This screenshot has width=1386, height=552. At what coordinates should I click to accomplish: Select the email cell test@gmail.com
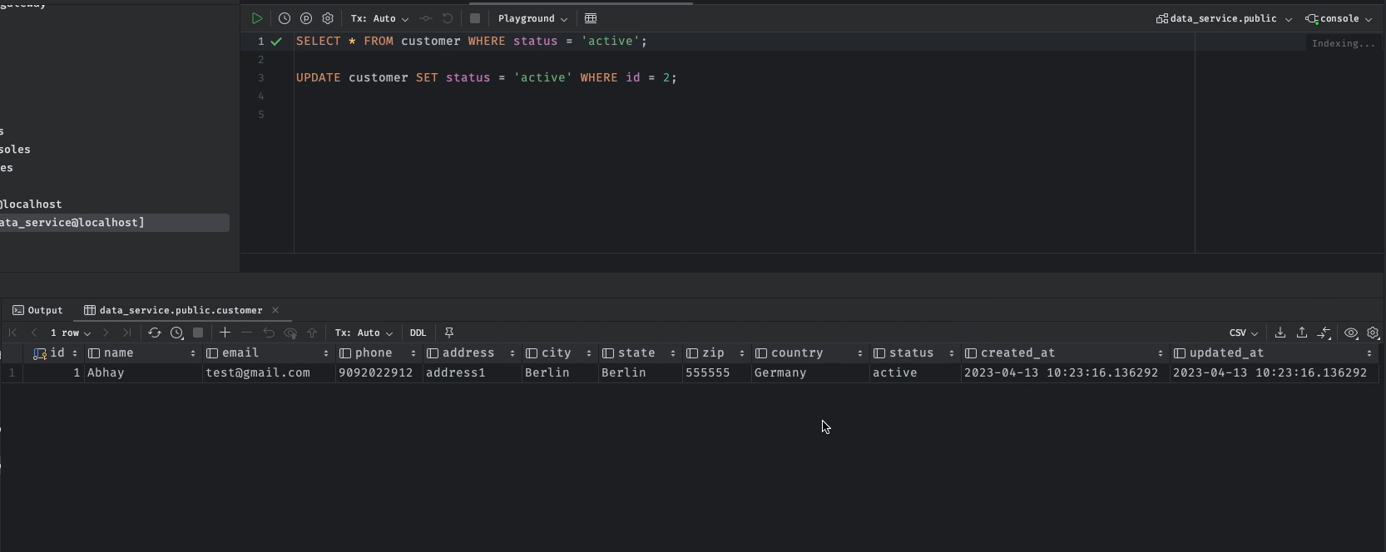[258, 373]
